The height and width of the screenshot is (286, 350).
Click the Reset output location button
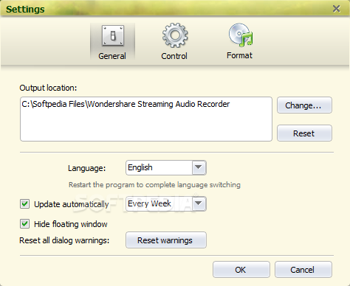(304, 133)
